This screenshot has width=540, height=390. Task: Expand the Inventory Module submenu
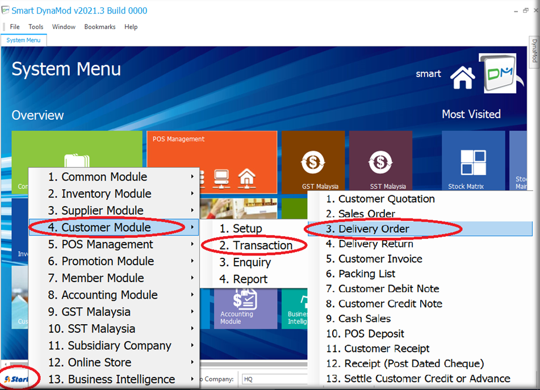[114, 194]
